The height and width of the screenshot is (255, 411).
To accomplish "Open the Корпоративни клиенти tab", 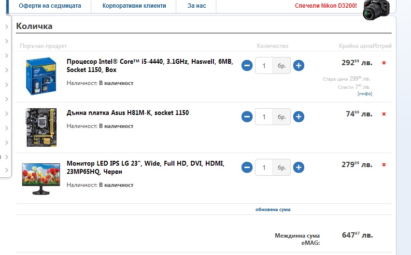I will 134,6.
